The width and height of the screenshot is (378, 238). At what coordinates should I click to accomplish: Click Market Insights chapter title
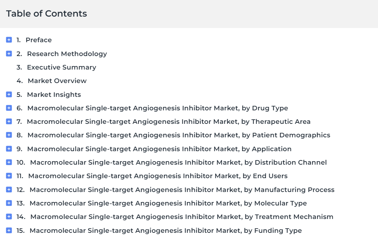pyautogui.click(x=54, y=95)
